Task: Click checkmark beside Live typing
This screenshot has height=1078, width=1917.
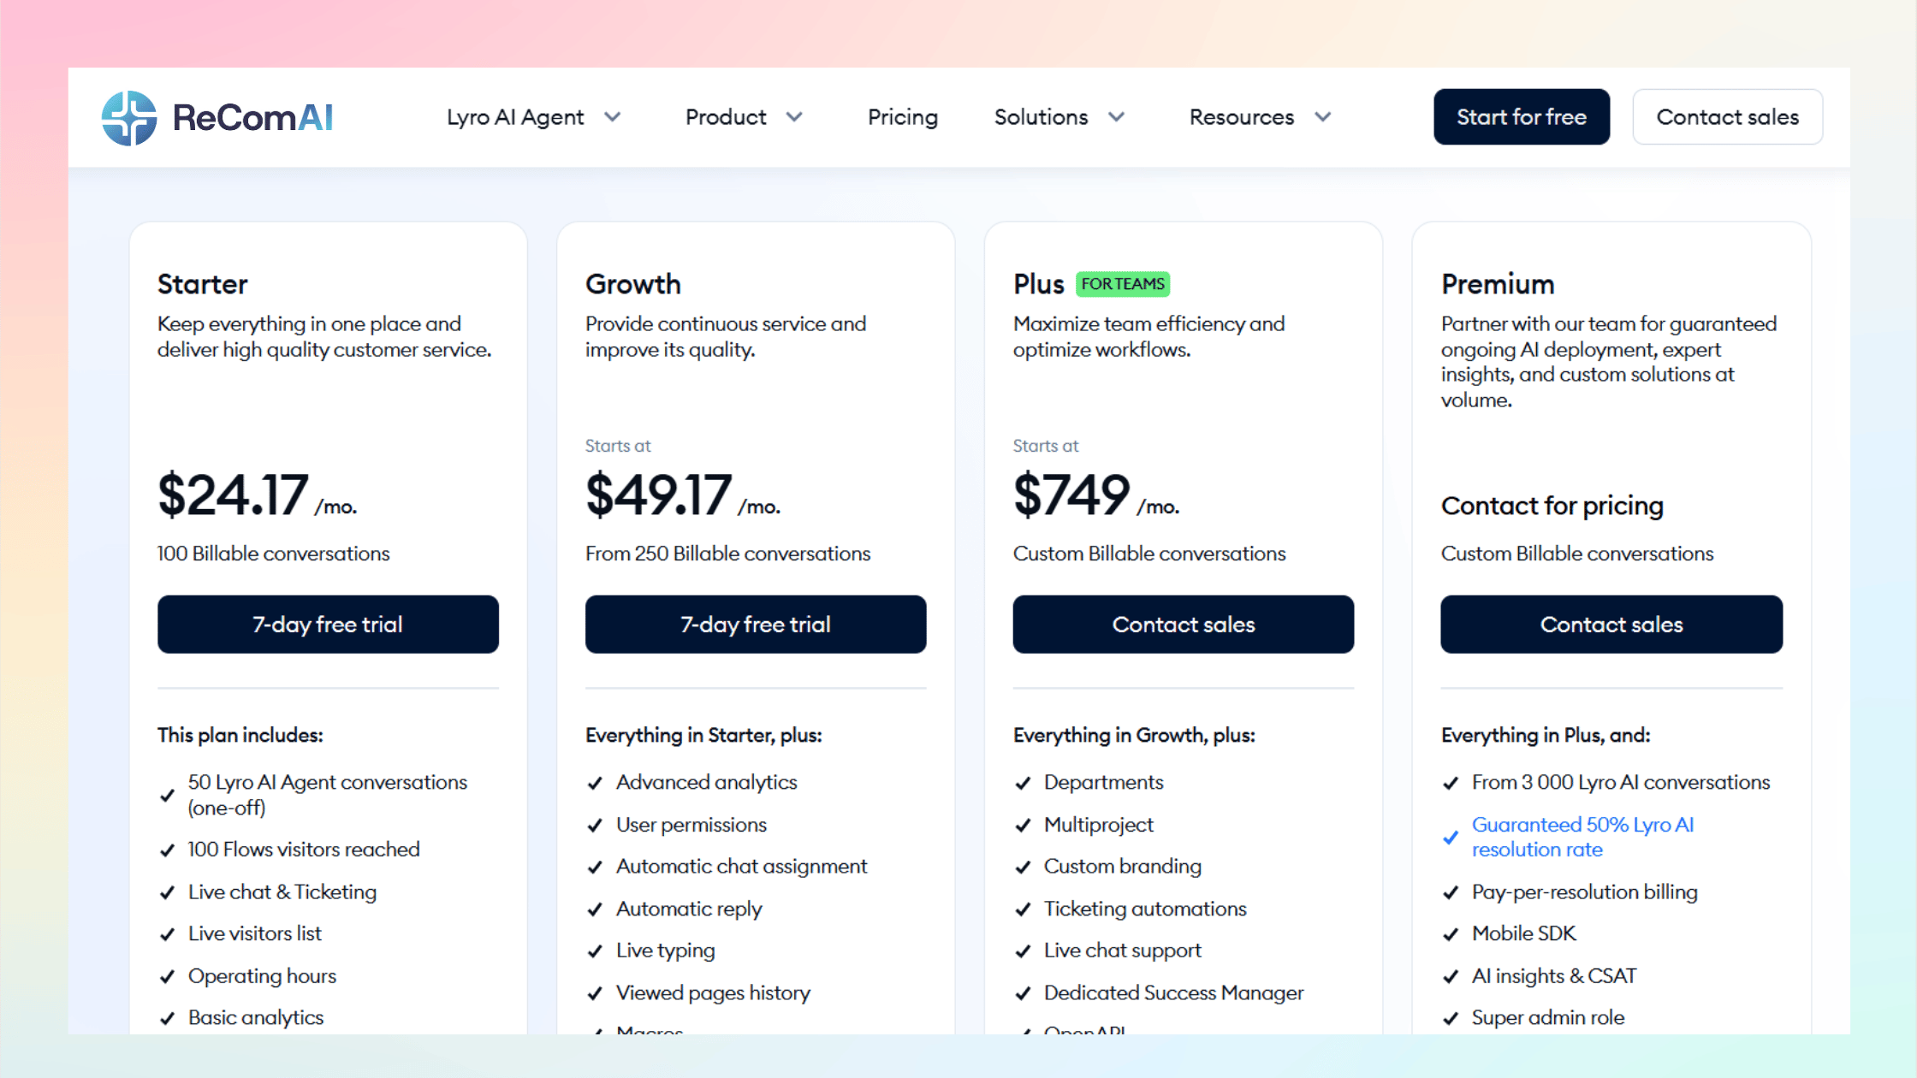Action: 596,951
